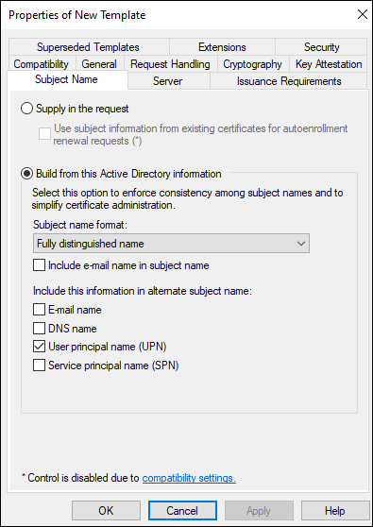Follow the compatibility settings link

point(189,478)
